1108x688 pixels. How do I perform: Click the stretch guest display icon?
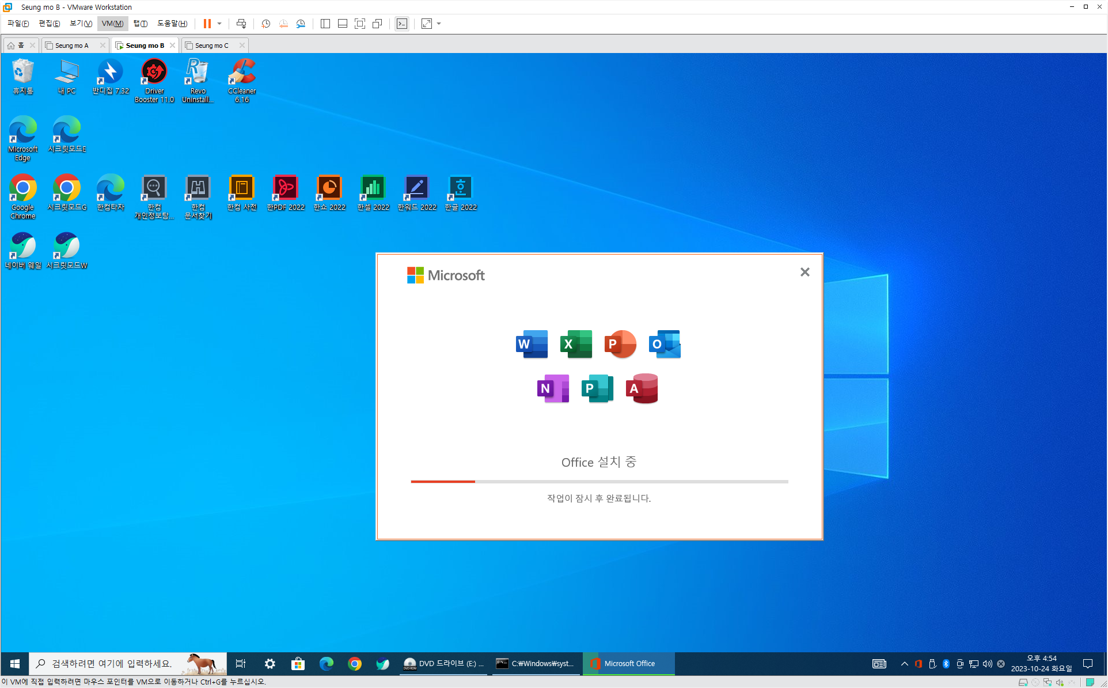pyautogui.click(x=427, y=24)
